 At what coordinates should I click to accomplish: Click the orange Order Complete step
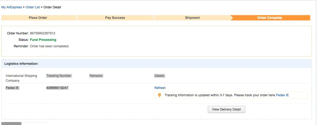pos(269,18)
